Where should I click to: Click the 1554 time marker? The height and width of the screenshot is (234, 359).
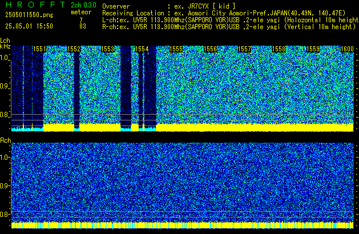tap(142, 49)
